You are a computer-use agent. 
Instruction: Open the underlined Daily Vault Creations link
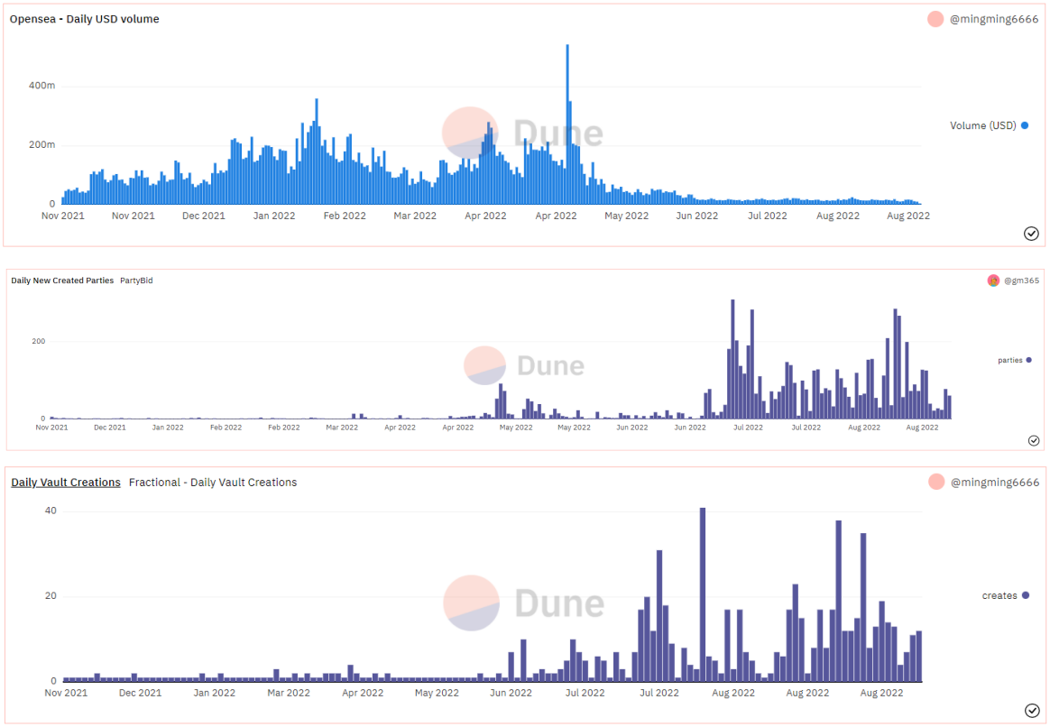(66, 483)
